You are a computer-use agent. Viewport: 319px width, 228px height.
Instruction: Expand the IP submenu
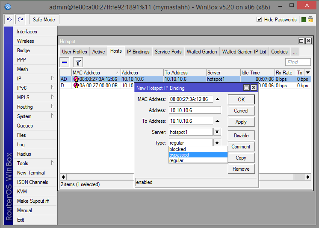click(52, 78)
